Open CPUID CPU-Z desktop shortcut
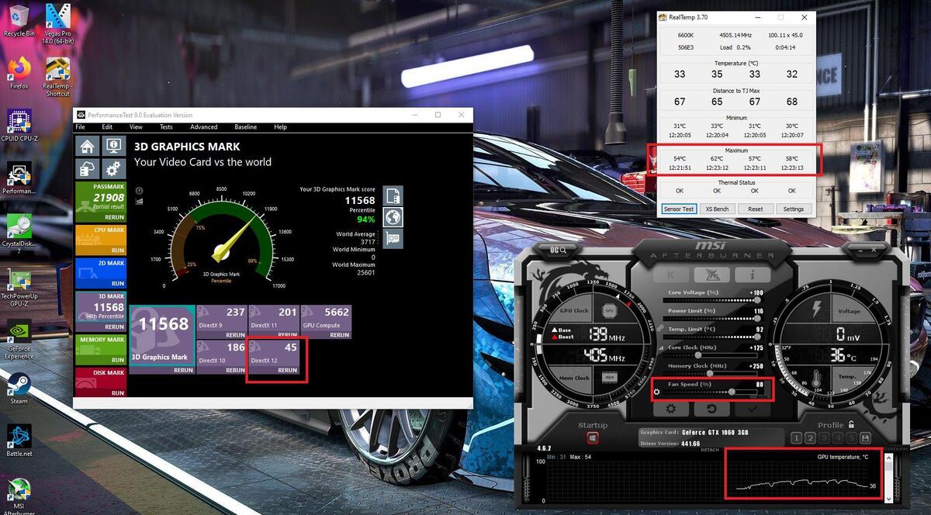Image resolution: width=931 pixels, height=515 pixels. pyautogui.click(x=19, y=126)
